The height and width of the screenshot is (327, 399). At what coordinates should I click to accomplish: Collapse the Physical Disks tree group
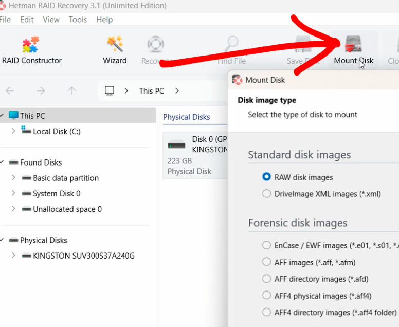2,240
